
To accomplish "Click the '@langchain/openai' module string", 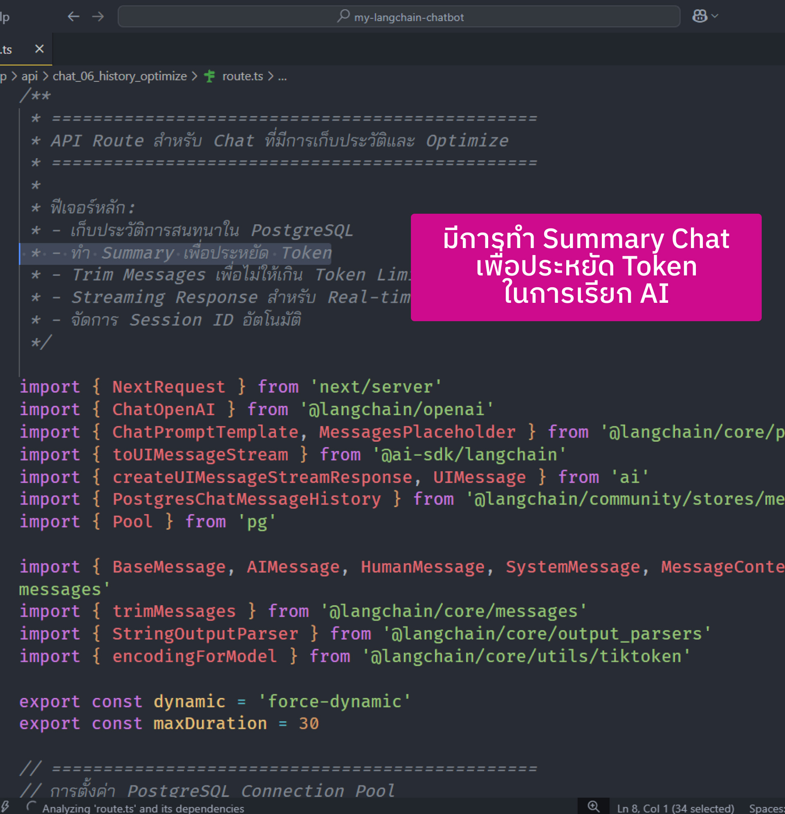I will tap(397, 409).
